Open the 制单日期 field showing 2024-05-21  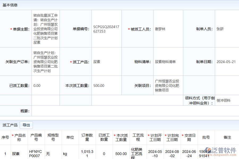[x=226, y=62]
